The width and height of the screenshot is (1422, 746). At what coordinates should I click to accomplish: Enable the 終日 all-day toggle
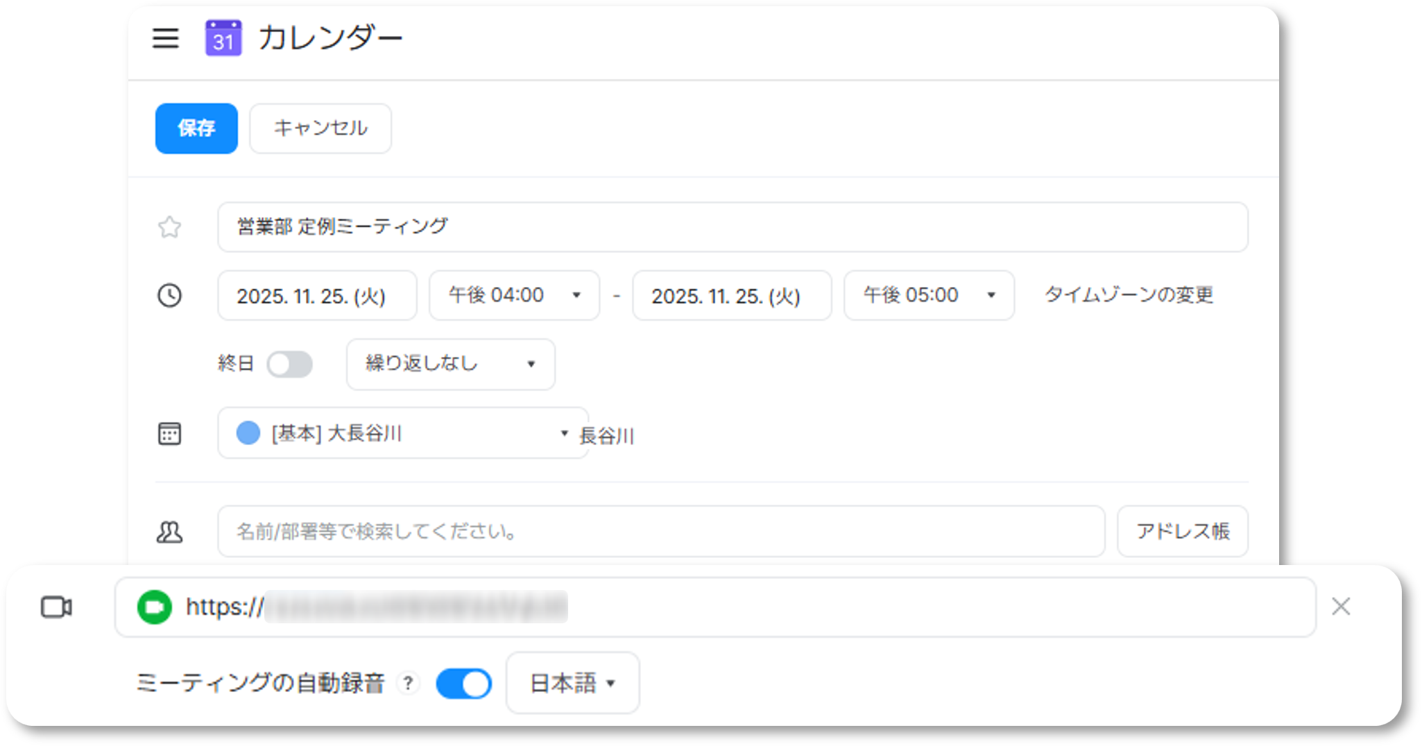pyautogui.click(x=290, y=364)
